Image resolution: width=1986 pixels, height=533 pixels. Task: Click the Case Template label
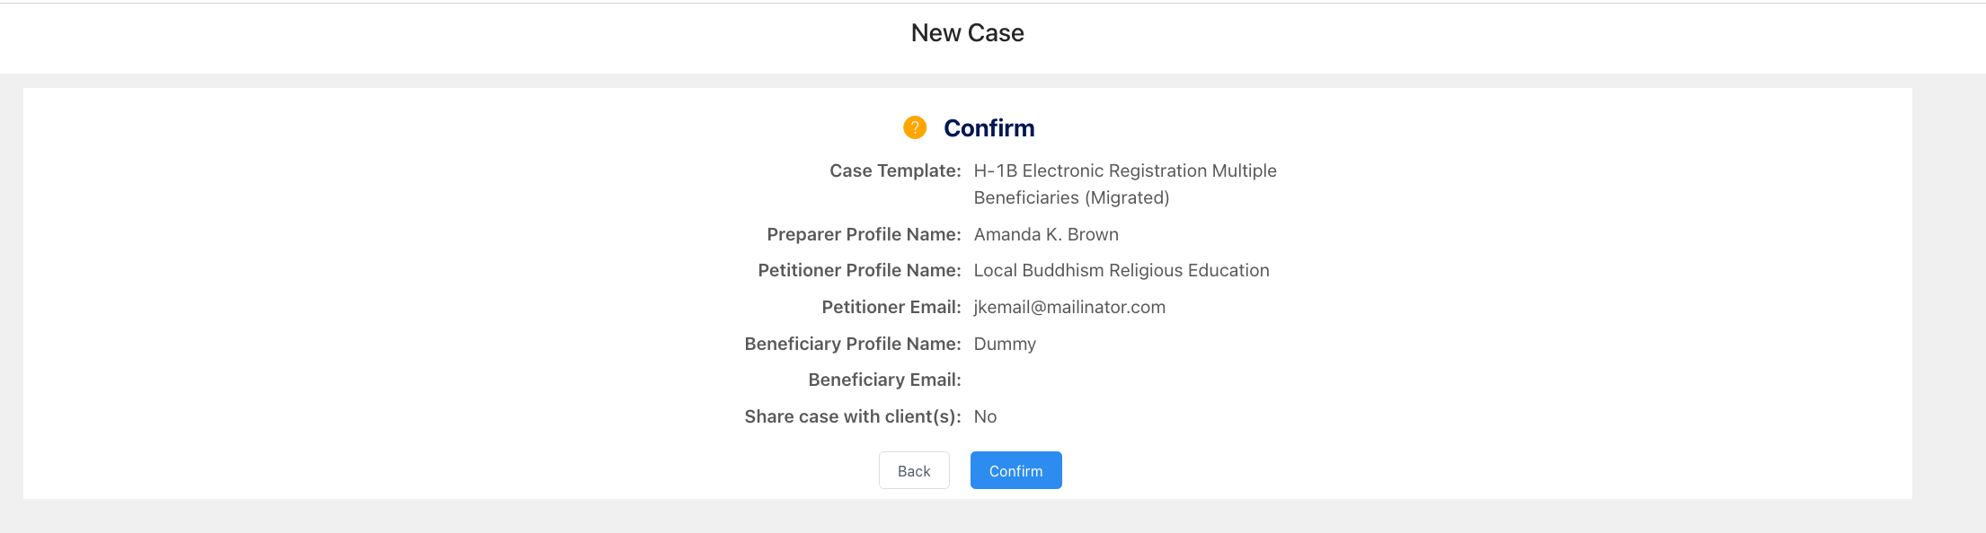coord(894,170)
